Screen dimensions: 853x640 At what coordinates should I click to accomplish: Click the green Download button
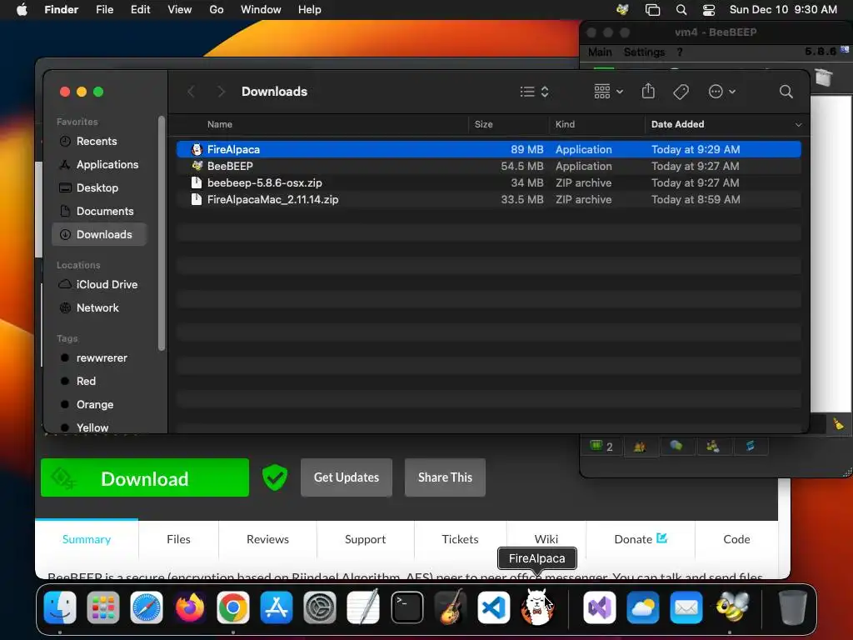coord(145,477)
